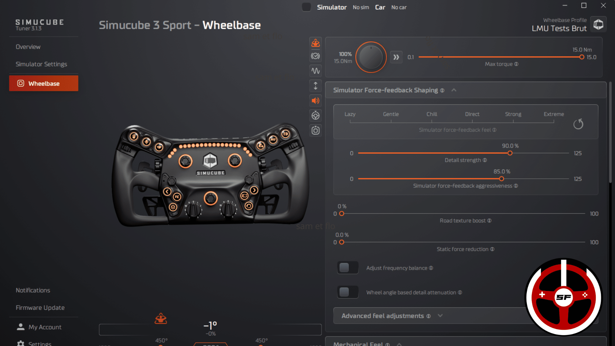This screenshot has height=346, width=615.
Task: Enable Wheel angle based detail attenuation
Action: (348, 292)
